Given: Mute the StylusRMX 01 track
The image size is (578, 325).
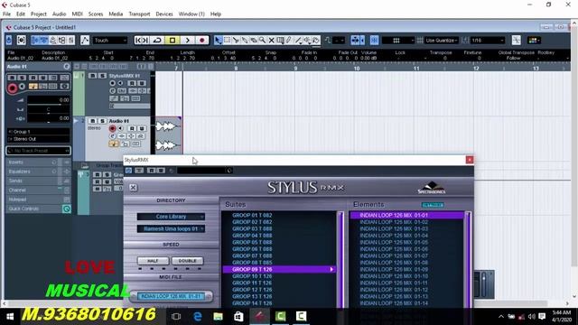Looking at the screenshot, I should 92,76.
